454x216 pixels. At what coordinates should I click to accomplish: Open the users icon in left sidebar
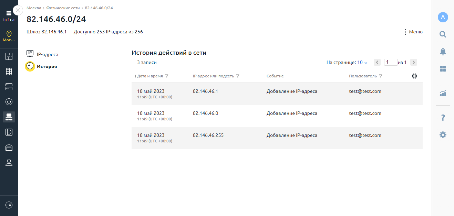(x=9, y=163)
